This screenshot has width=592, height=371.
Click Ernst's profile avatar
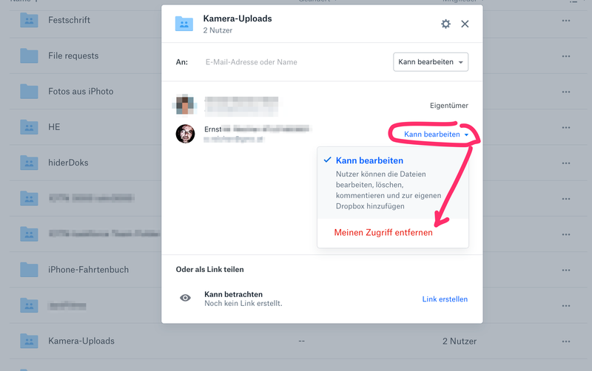185,134
